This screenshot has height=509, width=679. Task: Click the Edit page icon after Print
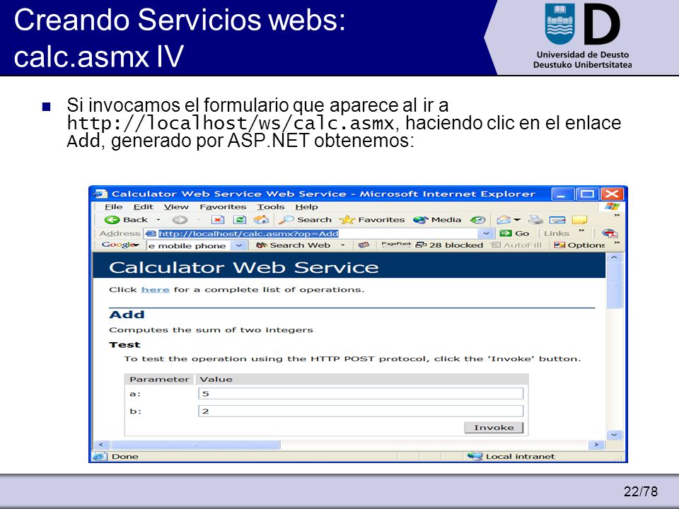pos(557,221)
